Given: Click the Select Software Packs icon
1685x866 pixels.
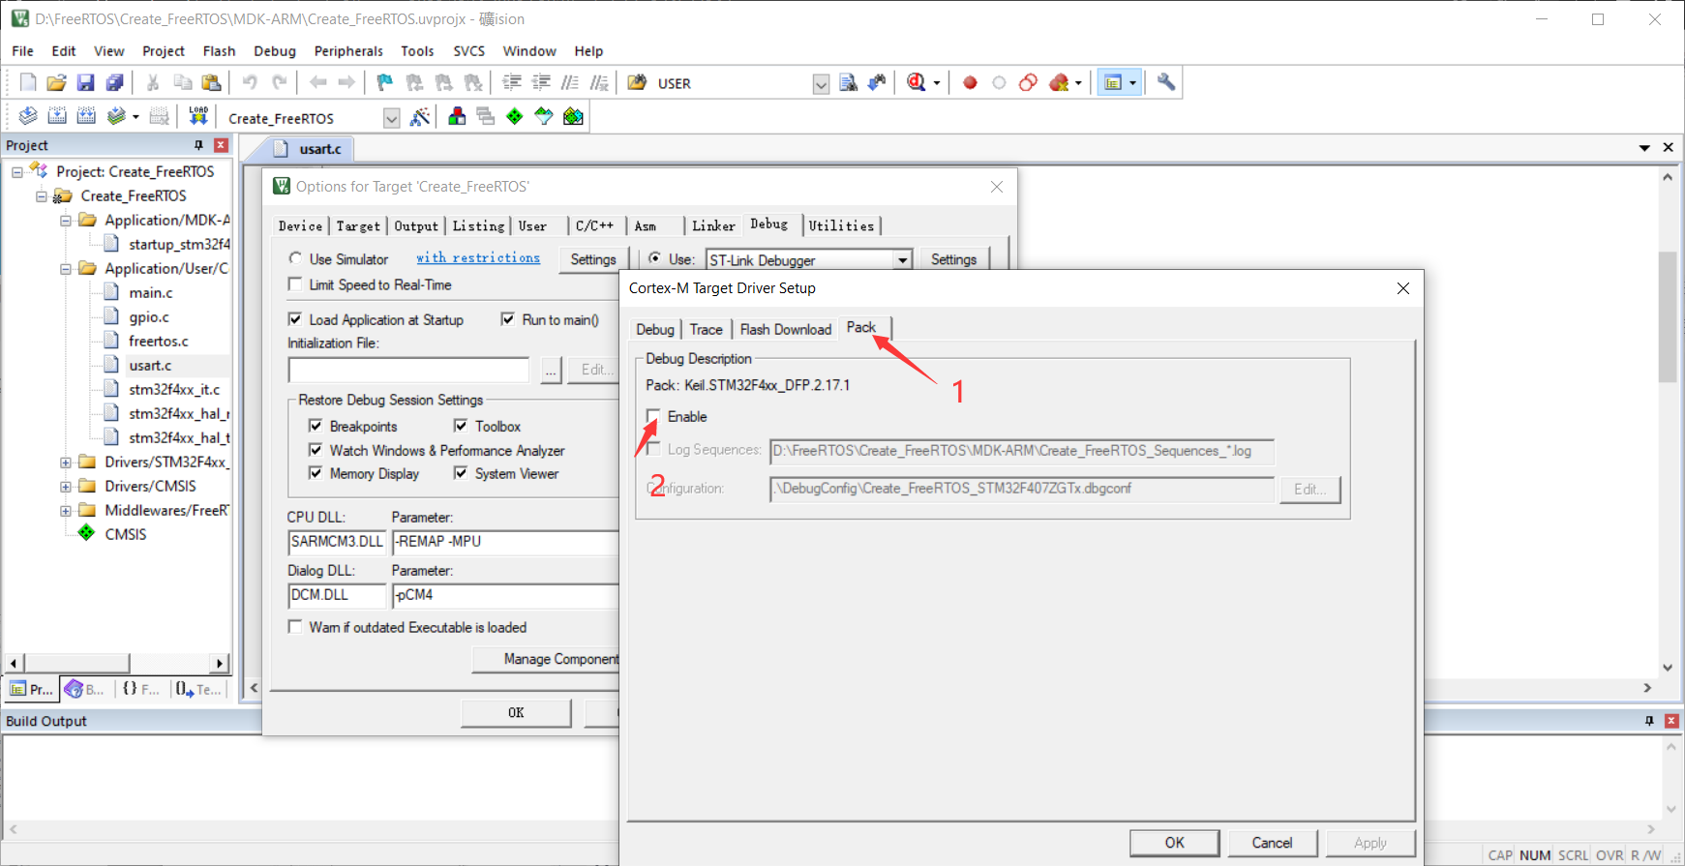Looking at the screenshot, I should point(544,117).
